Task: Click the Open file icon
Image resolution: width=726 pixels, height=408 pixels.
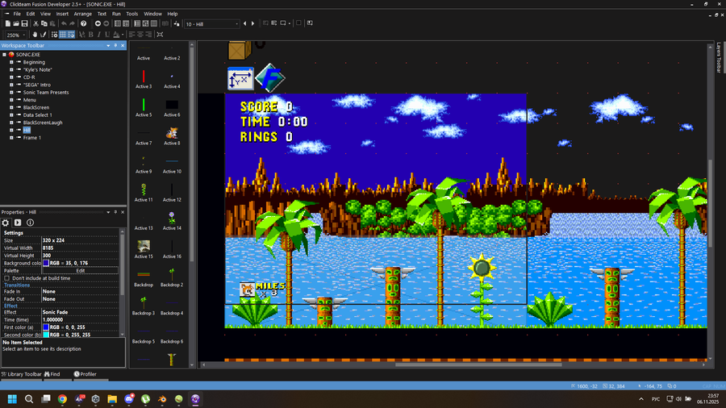Action: [x=16, y=23]
